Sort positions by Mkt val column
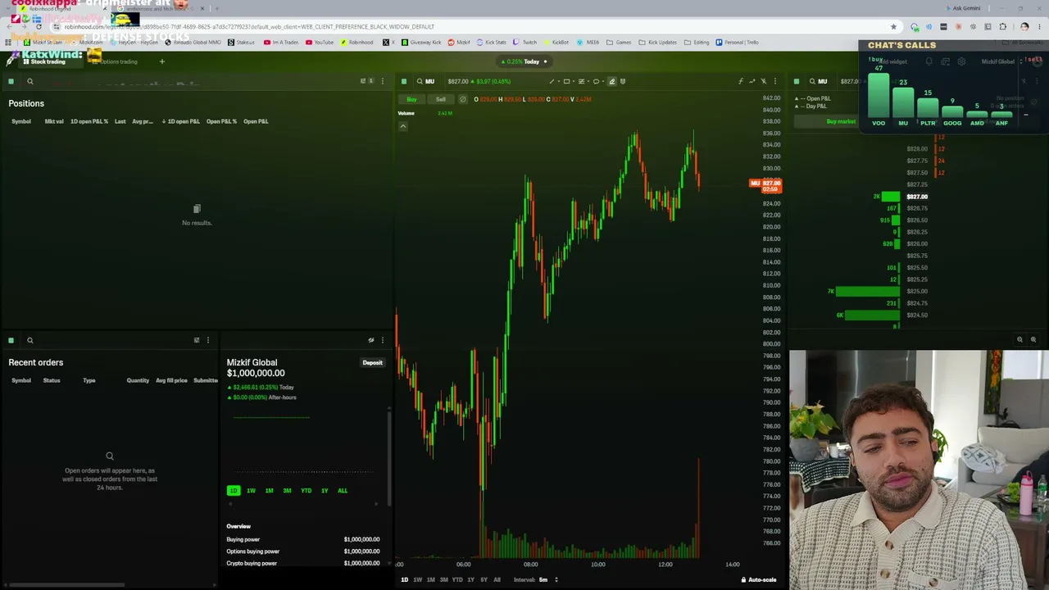The width and height of the screenshot is (1049, 590). pos(54,121)
